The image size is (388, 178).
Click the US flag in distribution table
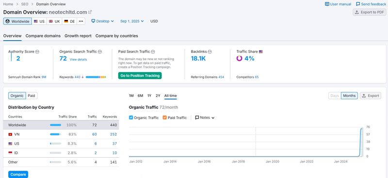(10, 144)
